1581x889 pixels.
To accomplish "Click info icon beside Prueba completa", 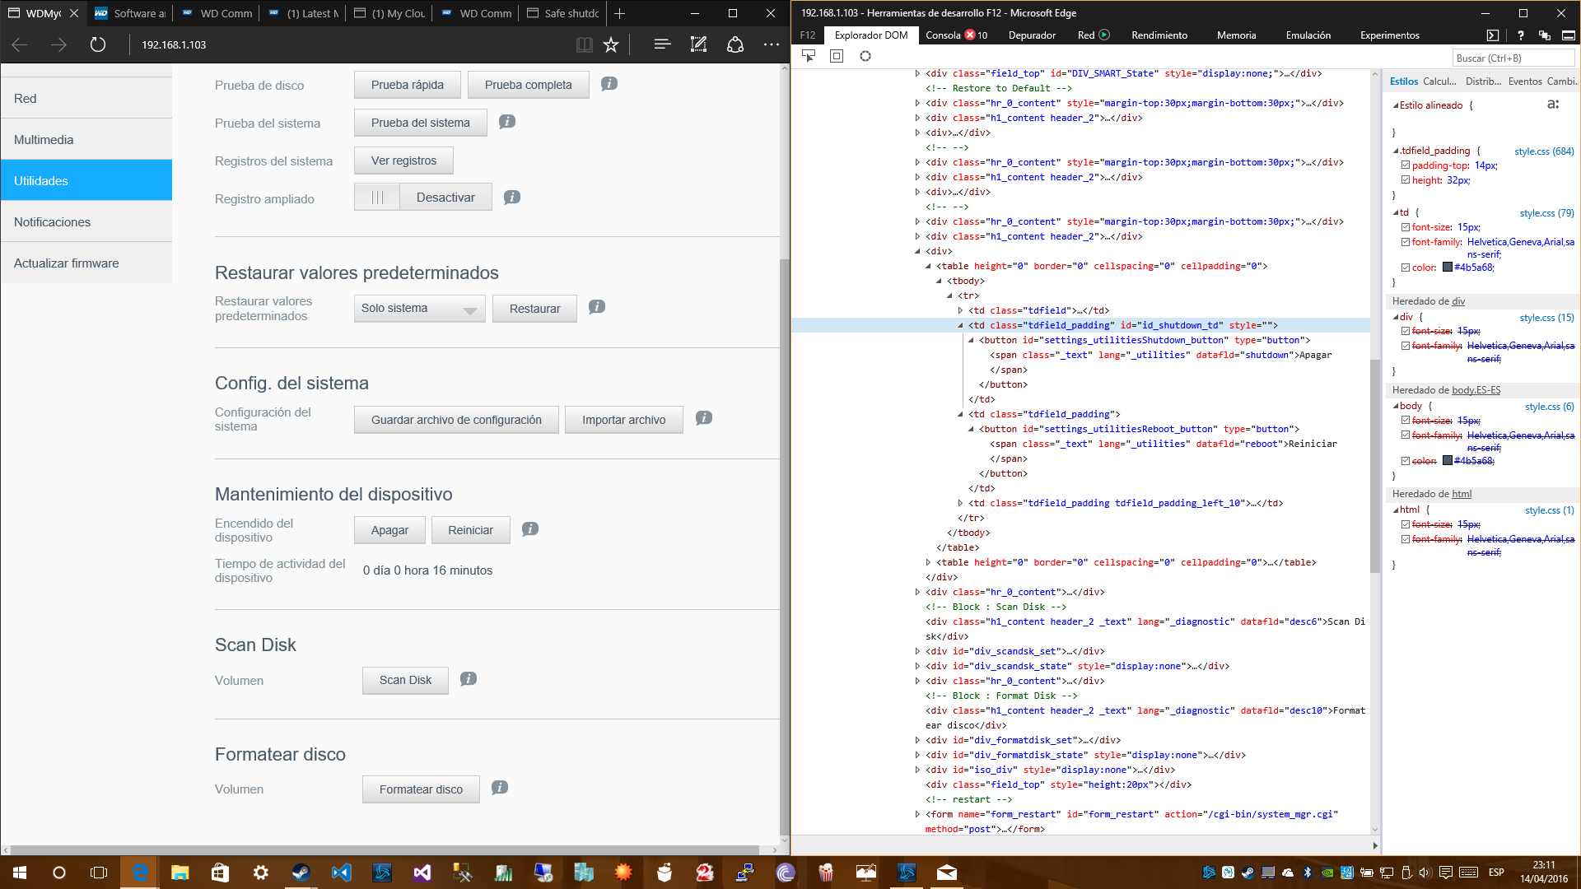I will click(x=609, y=84).
